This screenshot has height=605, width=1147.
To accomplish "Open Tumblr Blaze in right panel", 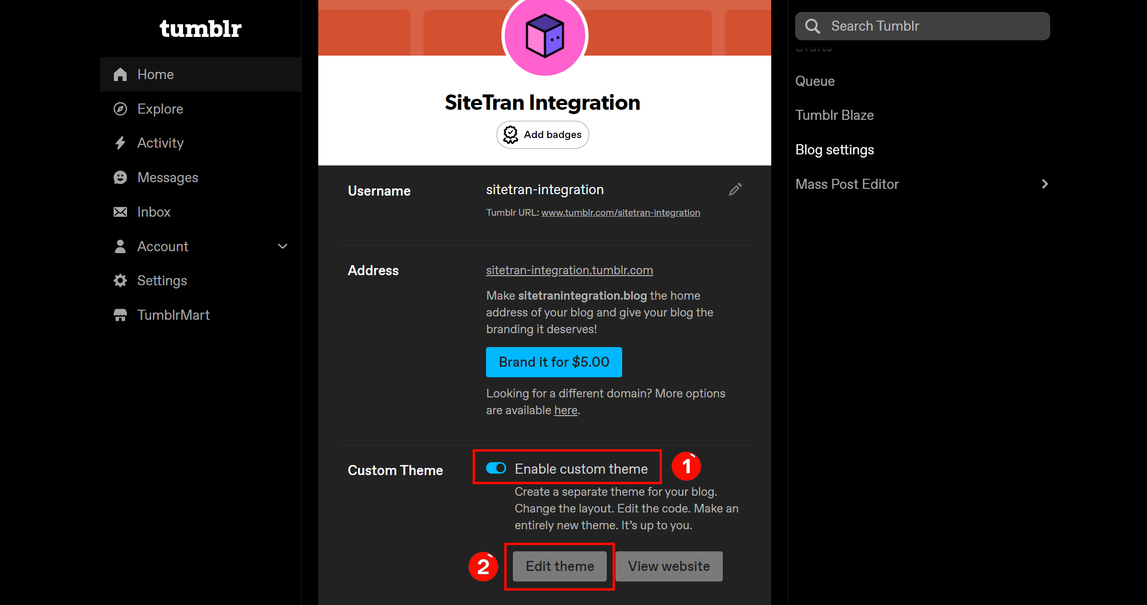I will [834, 115].
